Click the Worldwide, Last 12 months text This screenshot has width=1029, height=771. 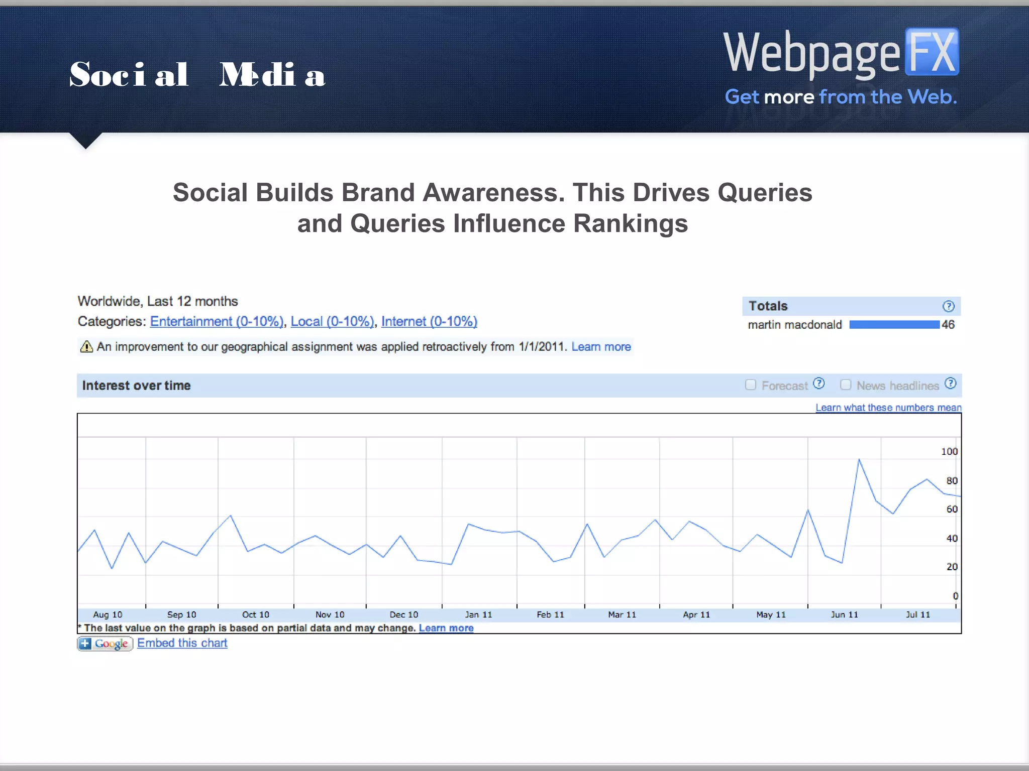(x=158, y=301)
